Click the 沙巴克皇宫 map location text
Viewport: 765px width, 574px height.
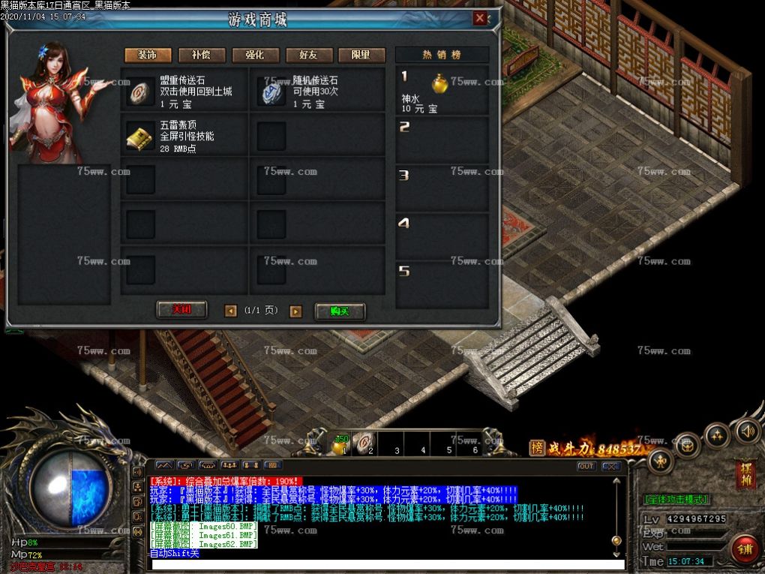32,567
